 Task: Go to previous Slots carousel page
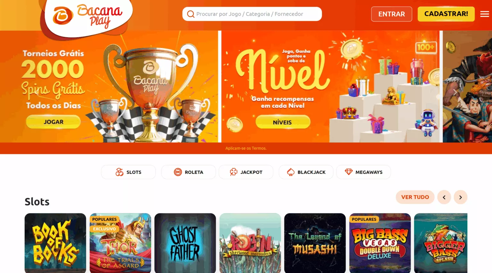coord(444,197)
